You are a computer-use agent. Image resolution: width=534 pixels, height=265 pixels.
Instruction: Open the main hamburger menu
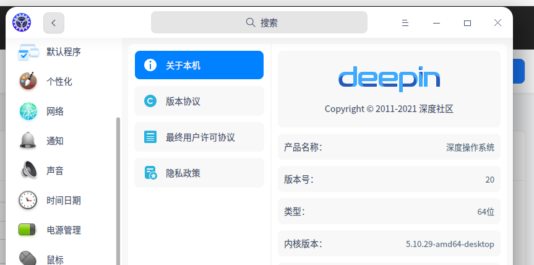[405, 23]
